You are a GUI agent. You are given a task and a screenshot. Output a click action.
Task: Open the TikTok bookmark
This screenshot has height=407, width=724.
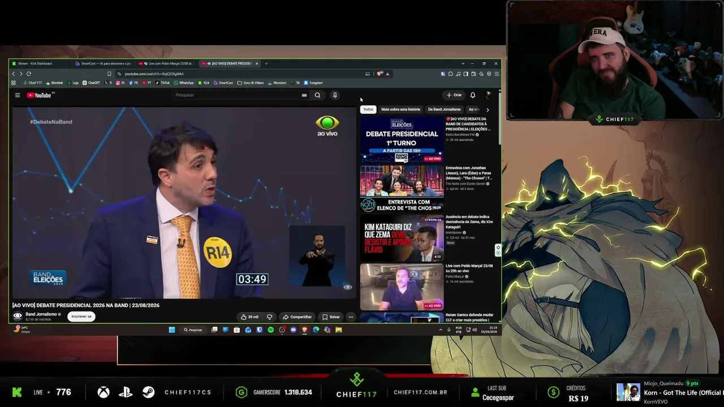pos(162,83)
